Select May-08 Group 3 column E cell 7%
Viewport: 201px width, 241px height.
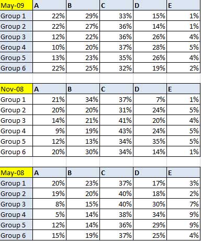pyautogui.click(x=183, y=204)
